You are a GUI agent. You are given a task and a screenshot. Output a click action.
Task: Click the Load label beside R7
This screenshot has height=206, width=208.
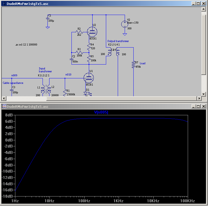[142, 63]
